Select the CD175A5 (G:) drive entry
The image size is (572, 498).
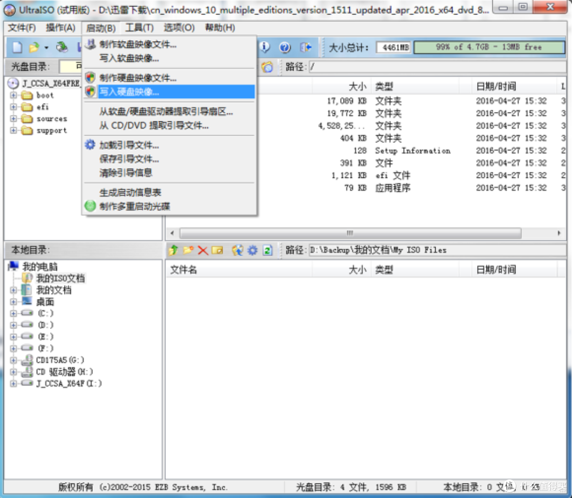(60, 359)
